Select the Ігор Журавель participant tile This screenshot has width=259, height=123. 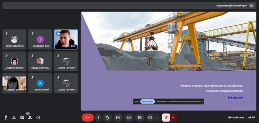pyautogui.click(x=40, y=40)
